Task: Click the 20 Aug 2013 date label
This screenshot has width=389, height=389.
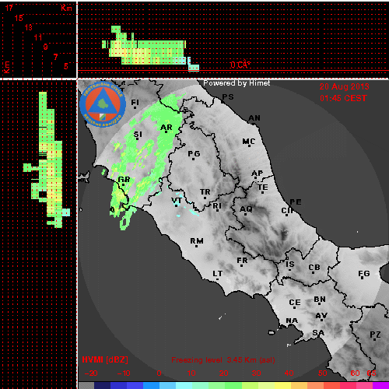Action: [344, 86]
